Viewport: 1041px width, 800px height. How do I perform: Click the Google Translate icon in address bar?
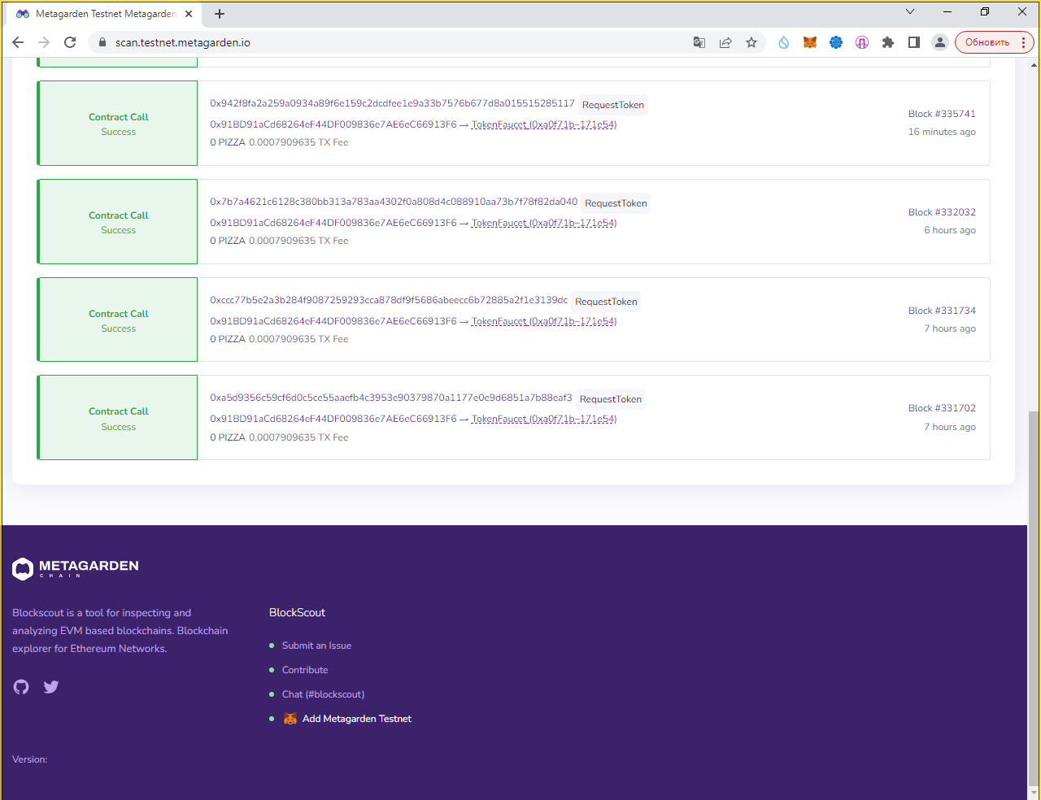pyautogui.click(x=699, y=42)
